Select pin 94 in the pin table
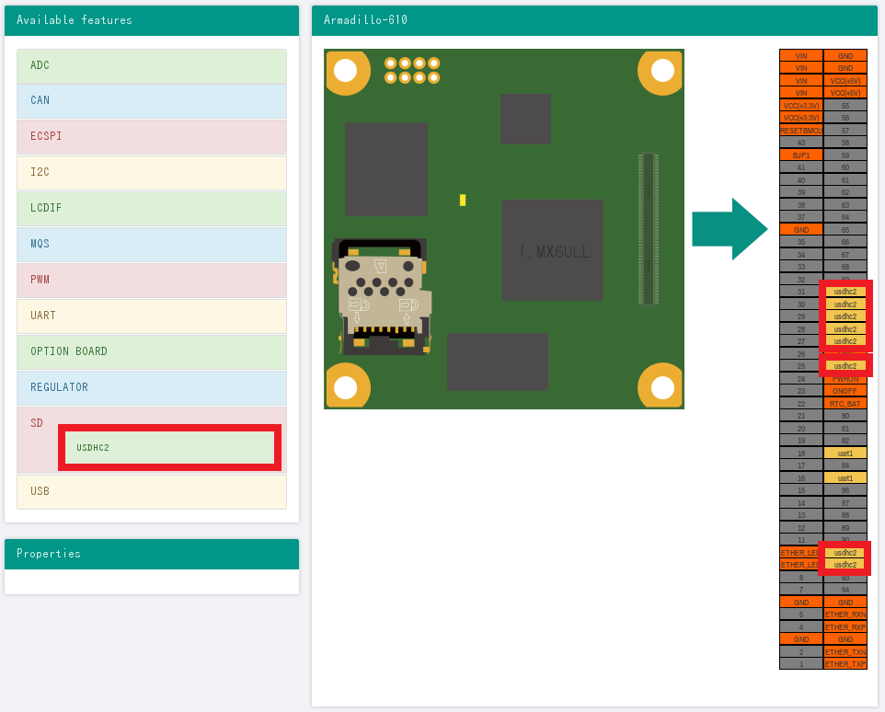Image resolution: width=885 pixels, height=712 pixels. 845,590
